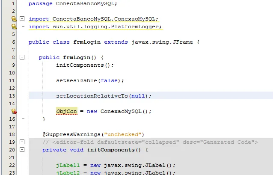The width and height of the screenshot is (273, 175).
Task: Click the public frmLogin() constructor name
Action: (x=77, y=57)
